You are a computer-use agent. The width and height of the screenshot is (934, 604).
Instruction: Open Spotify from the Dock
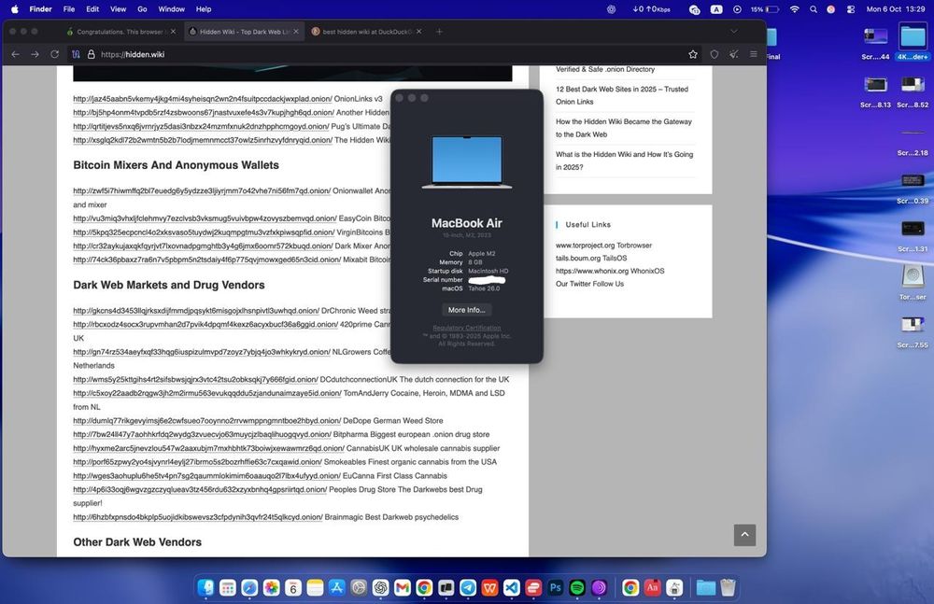(577, 588)
